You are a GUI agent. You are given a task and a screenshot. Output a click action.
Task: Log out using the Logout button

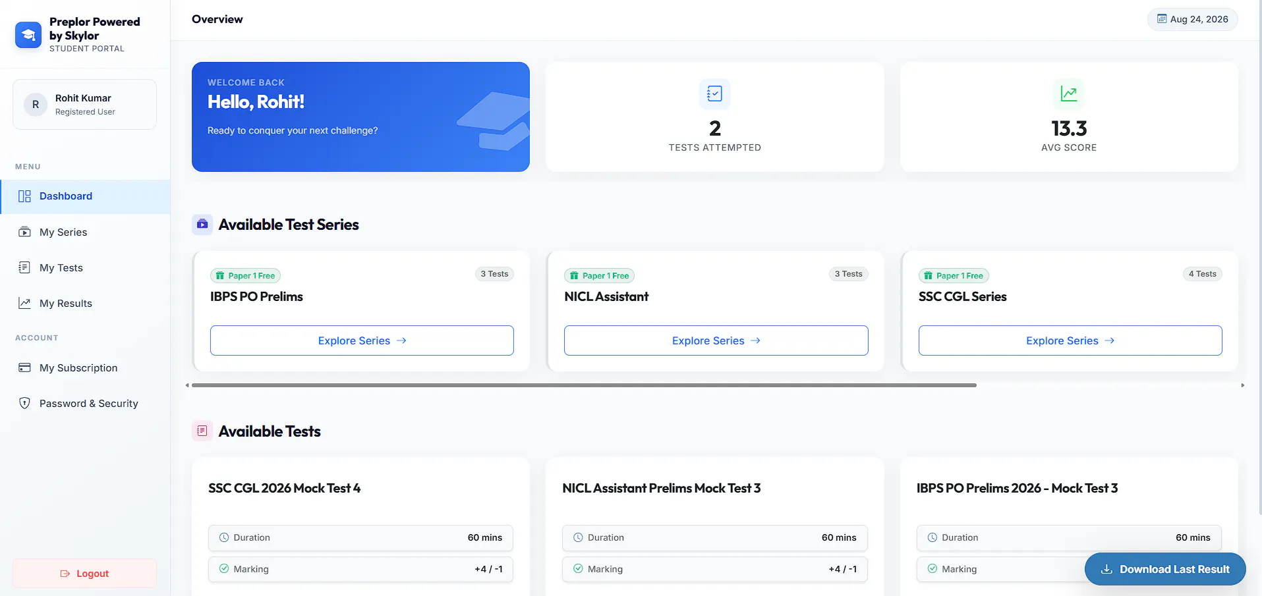(84, 574)
